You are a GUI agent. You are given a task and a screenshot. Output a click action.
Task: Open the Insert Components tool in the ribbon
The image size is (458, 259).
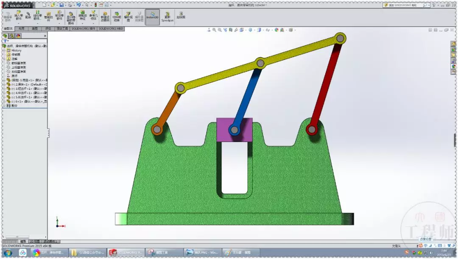pos(18,15)
